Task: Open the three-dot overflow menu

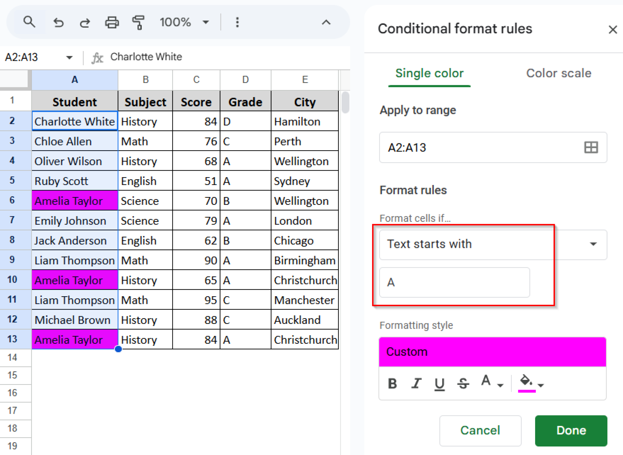Action: pyautogui.click(x=237, y=22)
